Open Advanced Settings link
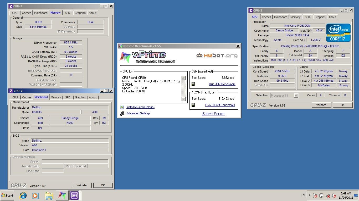 click(x=138, y=113)
